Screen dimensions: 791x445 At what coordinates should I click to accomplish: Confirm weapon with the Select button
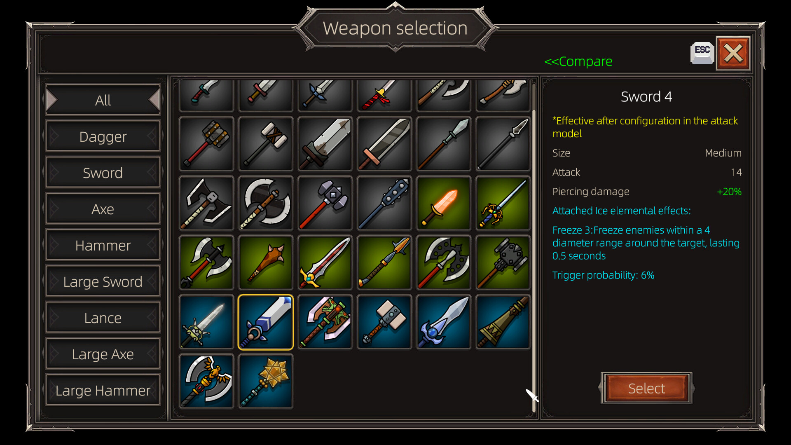coord(646,388)
